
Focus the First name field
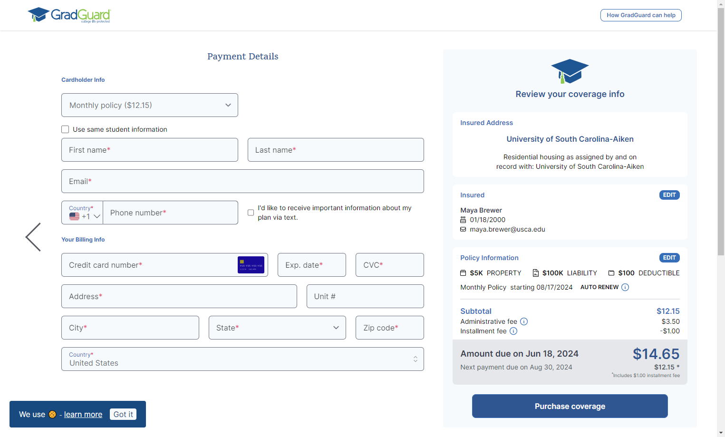click(150, 150)
